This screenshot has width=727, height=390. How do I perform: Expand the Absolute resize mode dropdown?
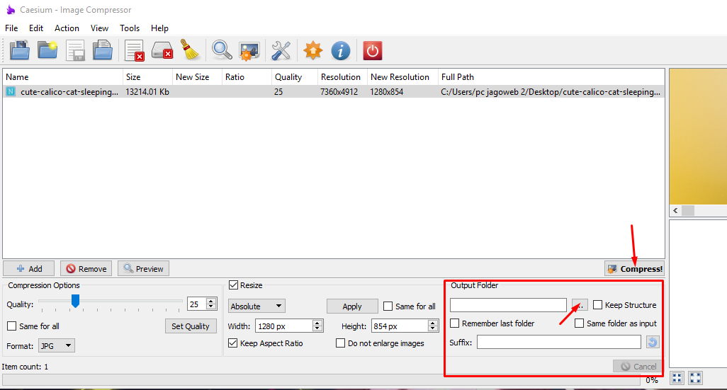pos(257,306)
